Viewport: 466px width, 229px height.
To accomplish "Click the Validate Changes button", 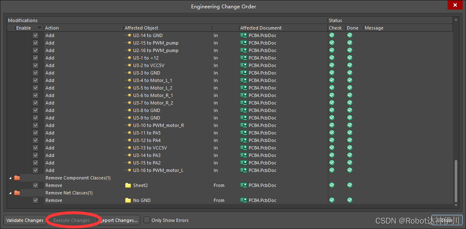I will click(x=25, y=220).
